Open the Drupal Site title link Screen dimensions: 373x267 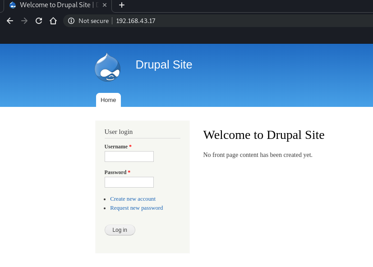(x=164, y=64)
